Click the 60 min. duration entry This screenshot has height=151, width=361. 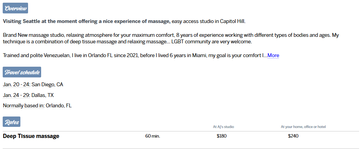153,136
